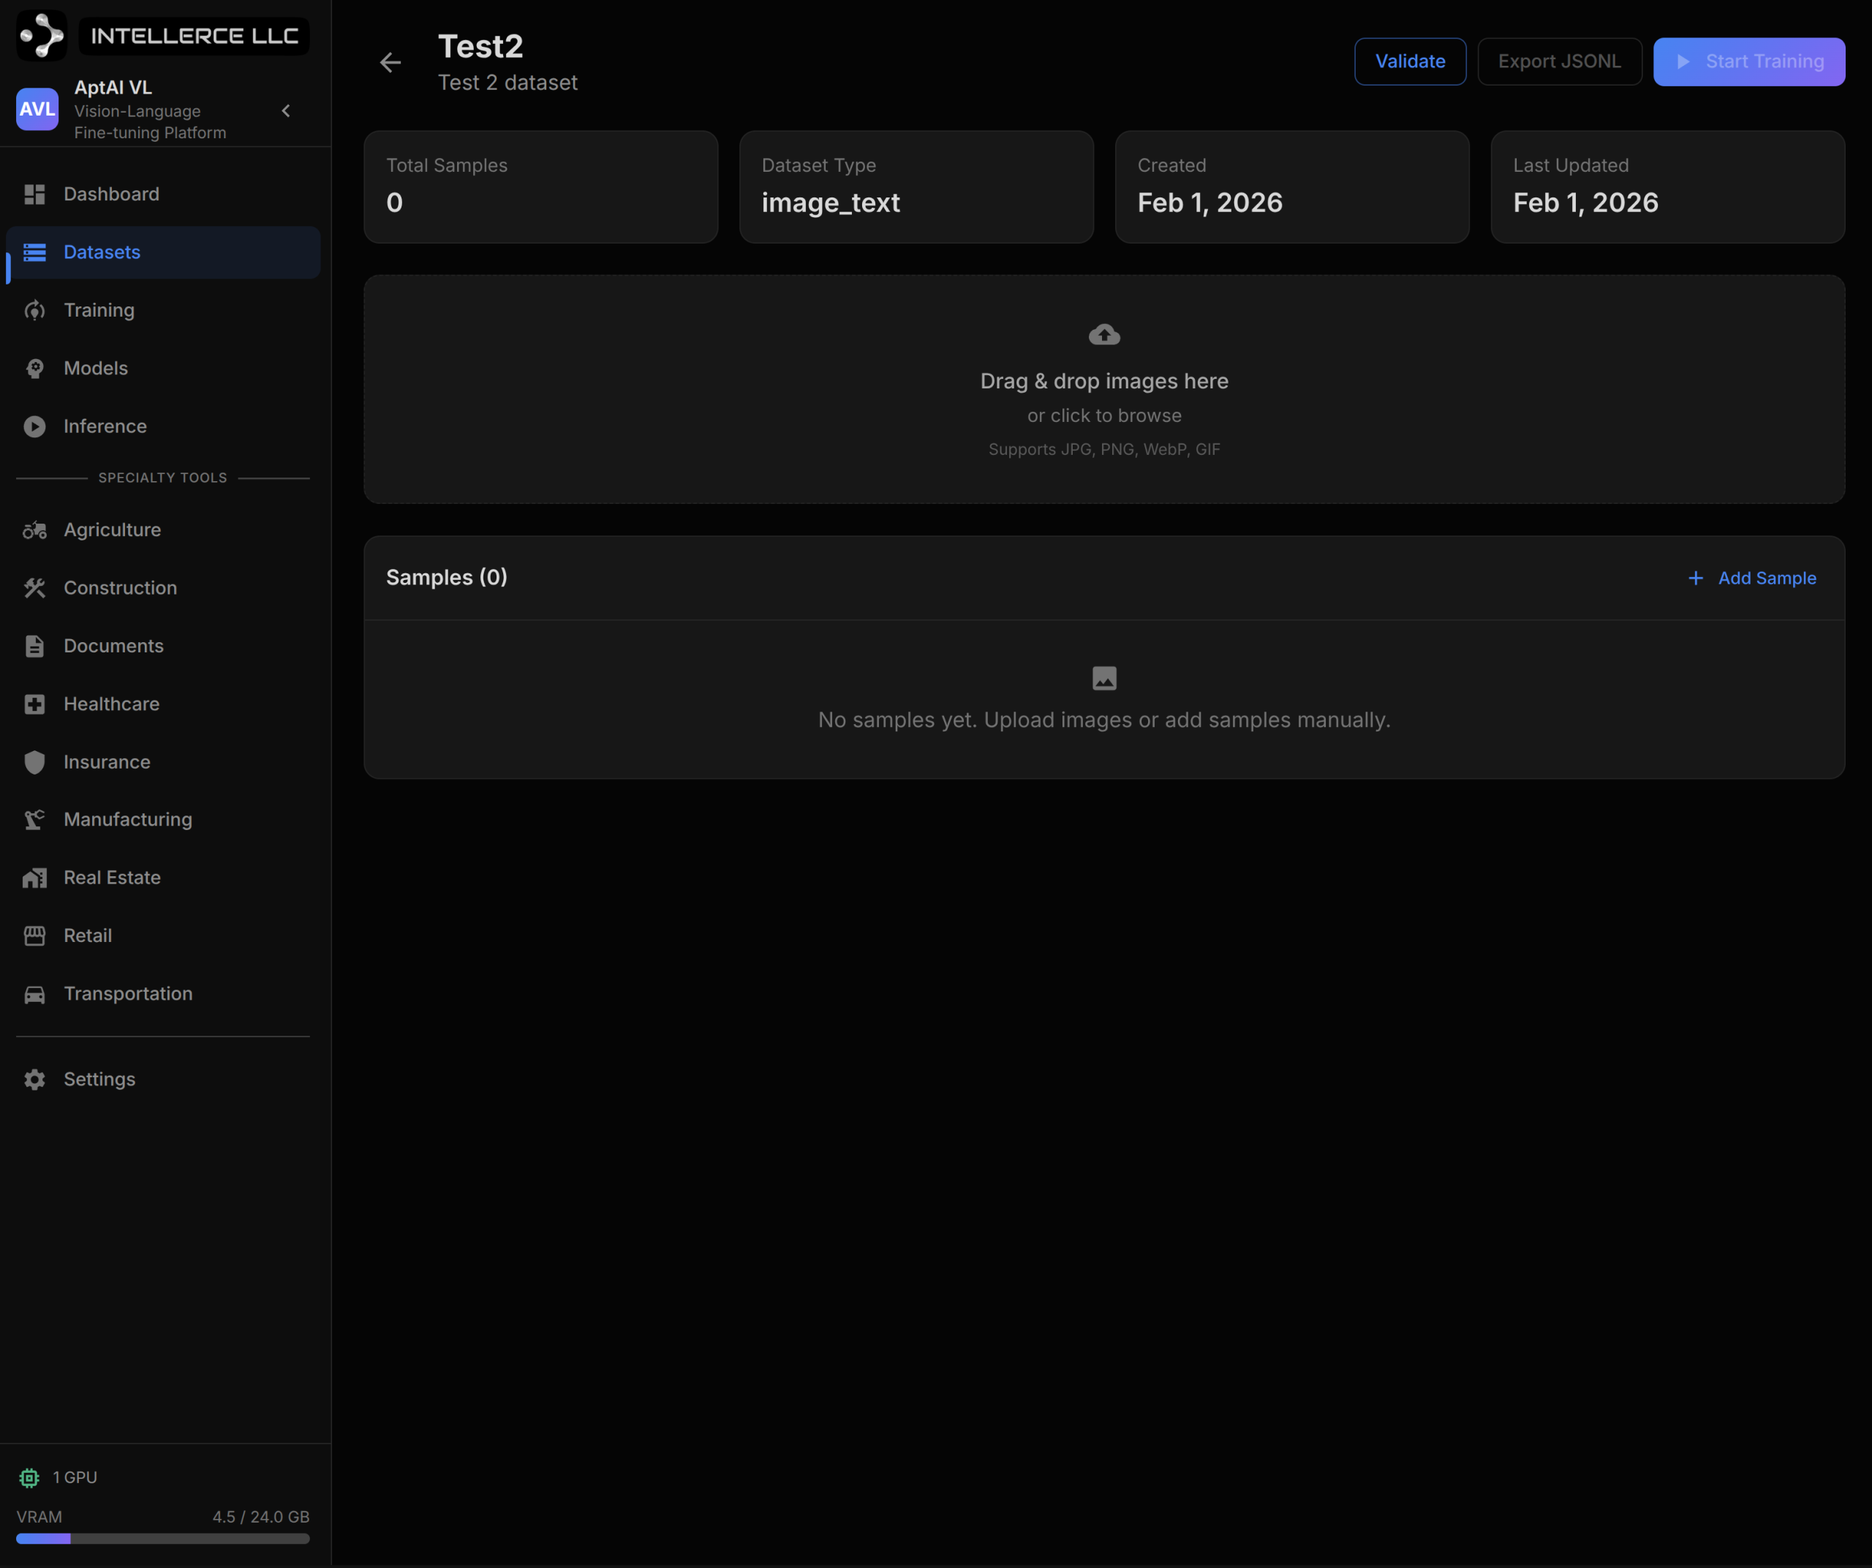
Task: Click the Export JSONL button
Action: point(1559,61)
